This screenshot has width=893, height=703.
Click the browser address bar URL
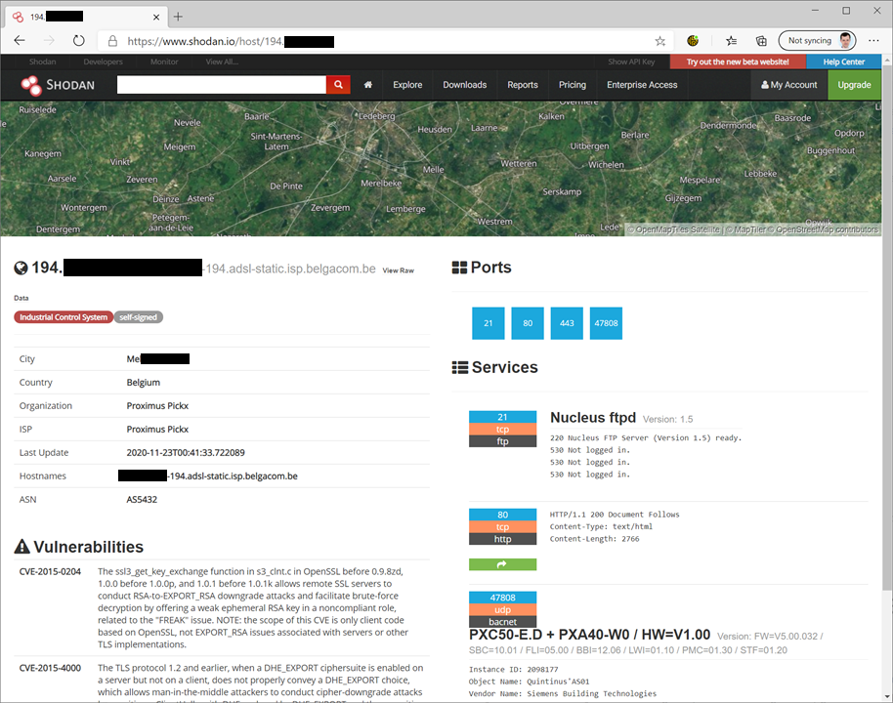click(231, 41)
